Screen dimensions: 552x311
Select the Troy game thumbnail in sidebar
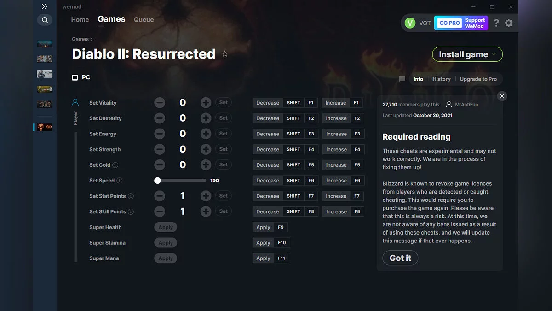click(x=44, y=104)
